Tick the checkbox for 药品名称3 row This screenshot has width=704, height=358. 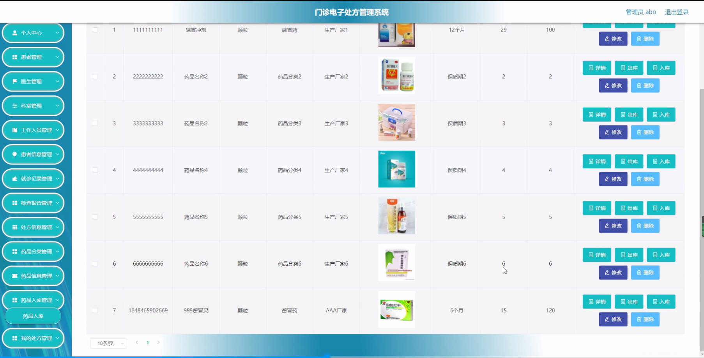(x=95, y=123)
